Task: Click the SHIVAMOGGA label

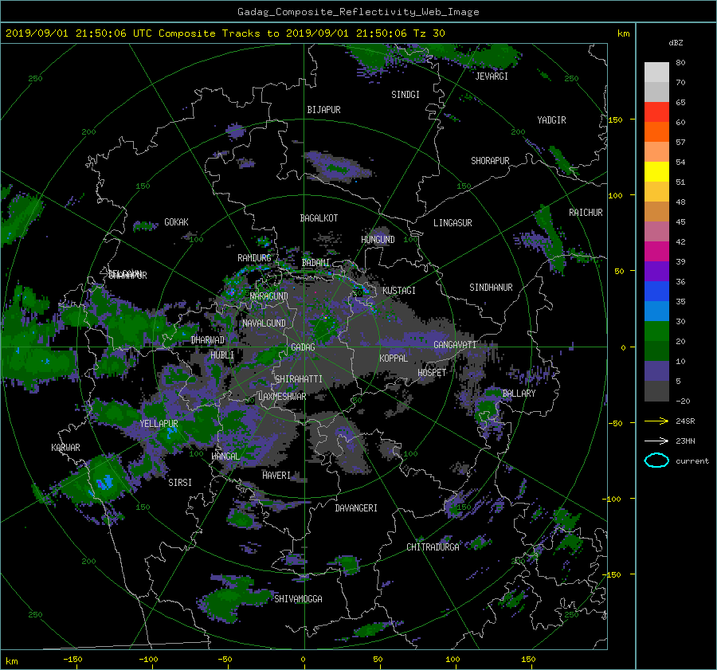Action: (298, 599)
